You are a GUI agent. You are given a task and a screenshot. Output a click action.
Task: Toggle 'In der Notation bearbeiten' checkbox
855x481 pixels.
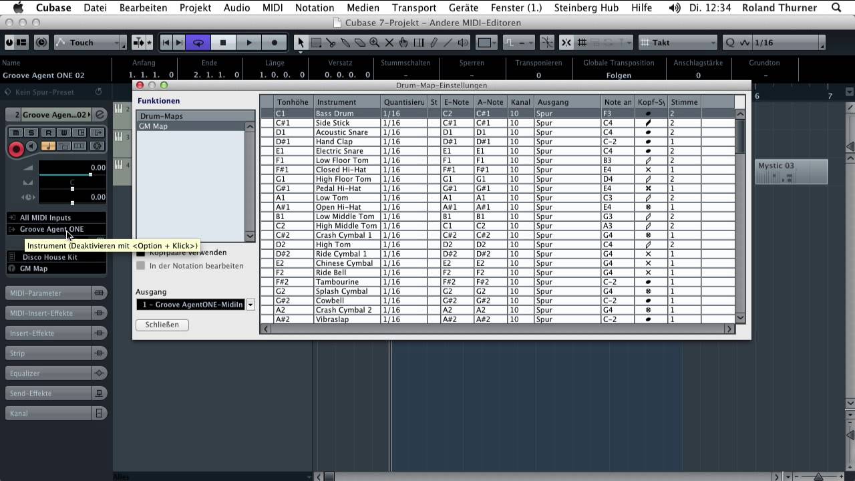click(140, 266)
